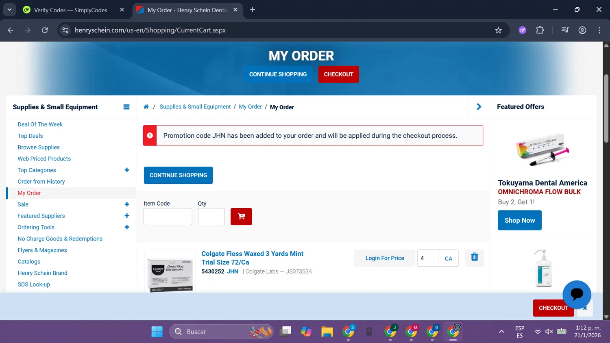The height and width of the screenshot is (343, 610).
Task: View site information icon in the address bar
Action: [65, 30]
